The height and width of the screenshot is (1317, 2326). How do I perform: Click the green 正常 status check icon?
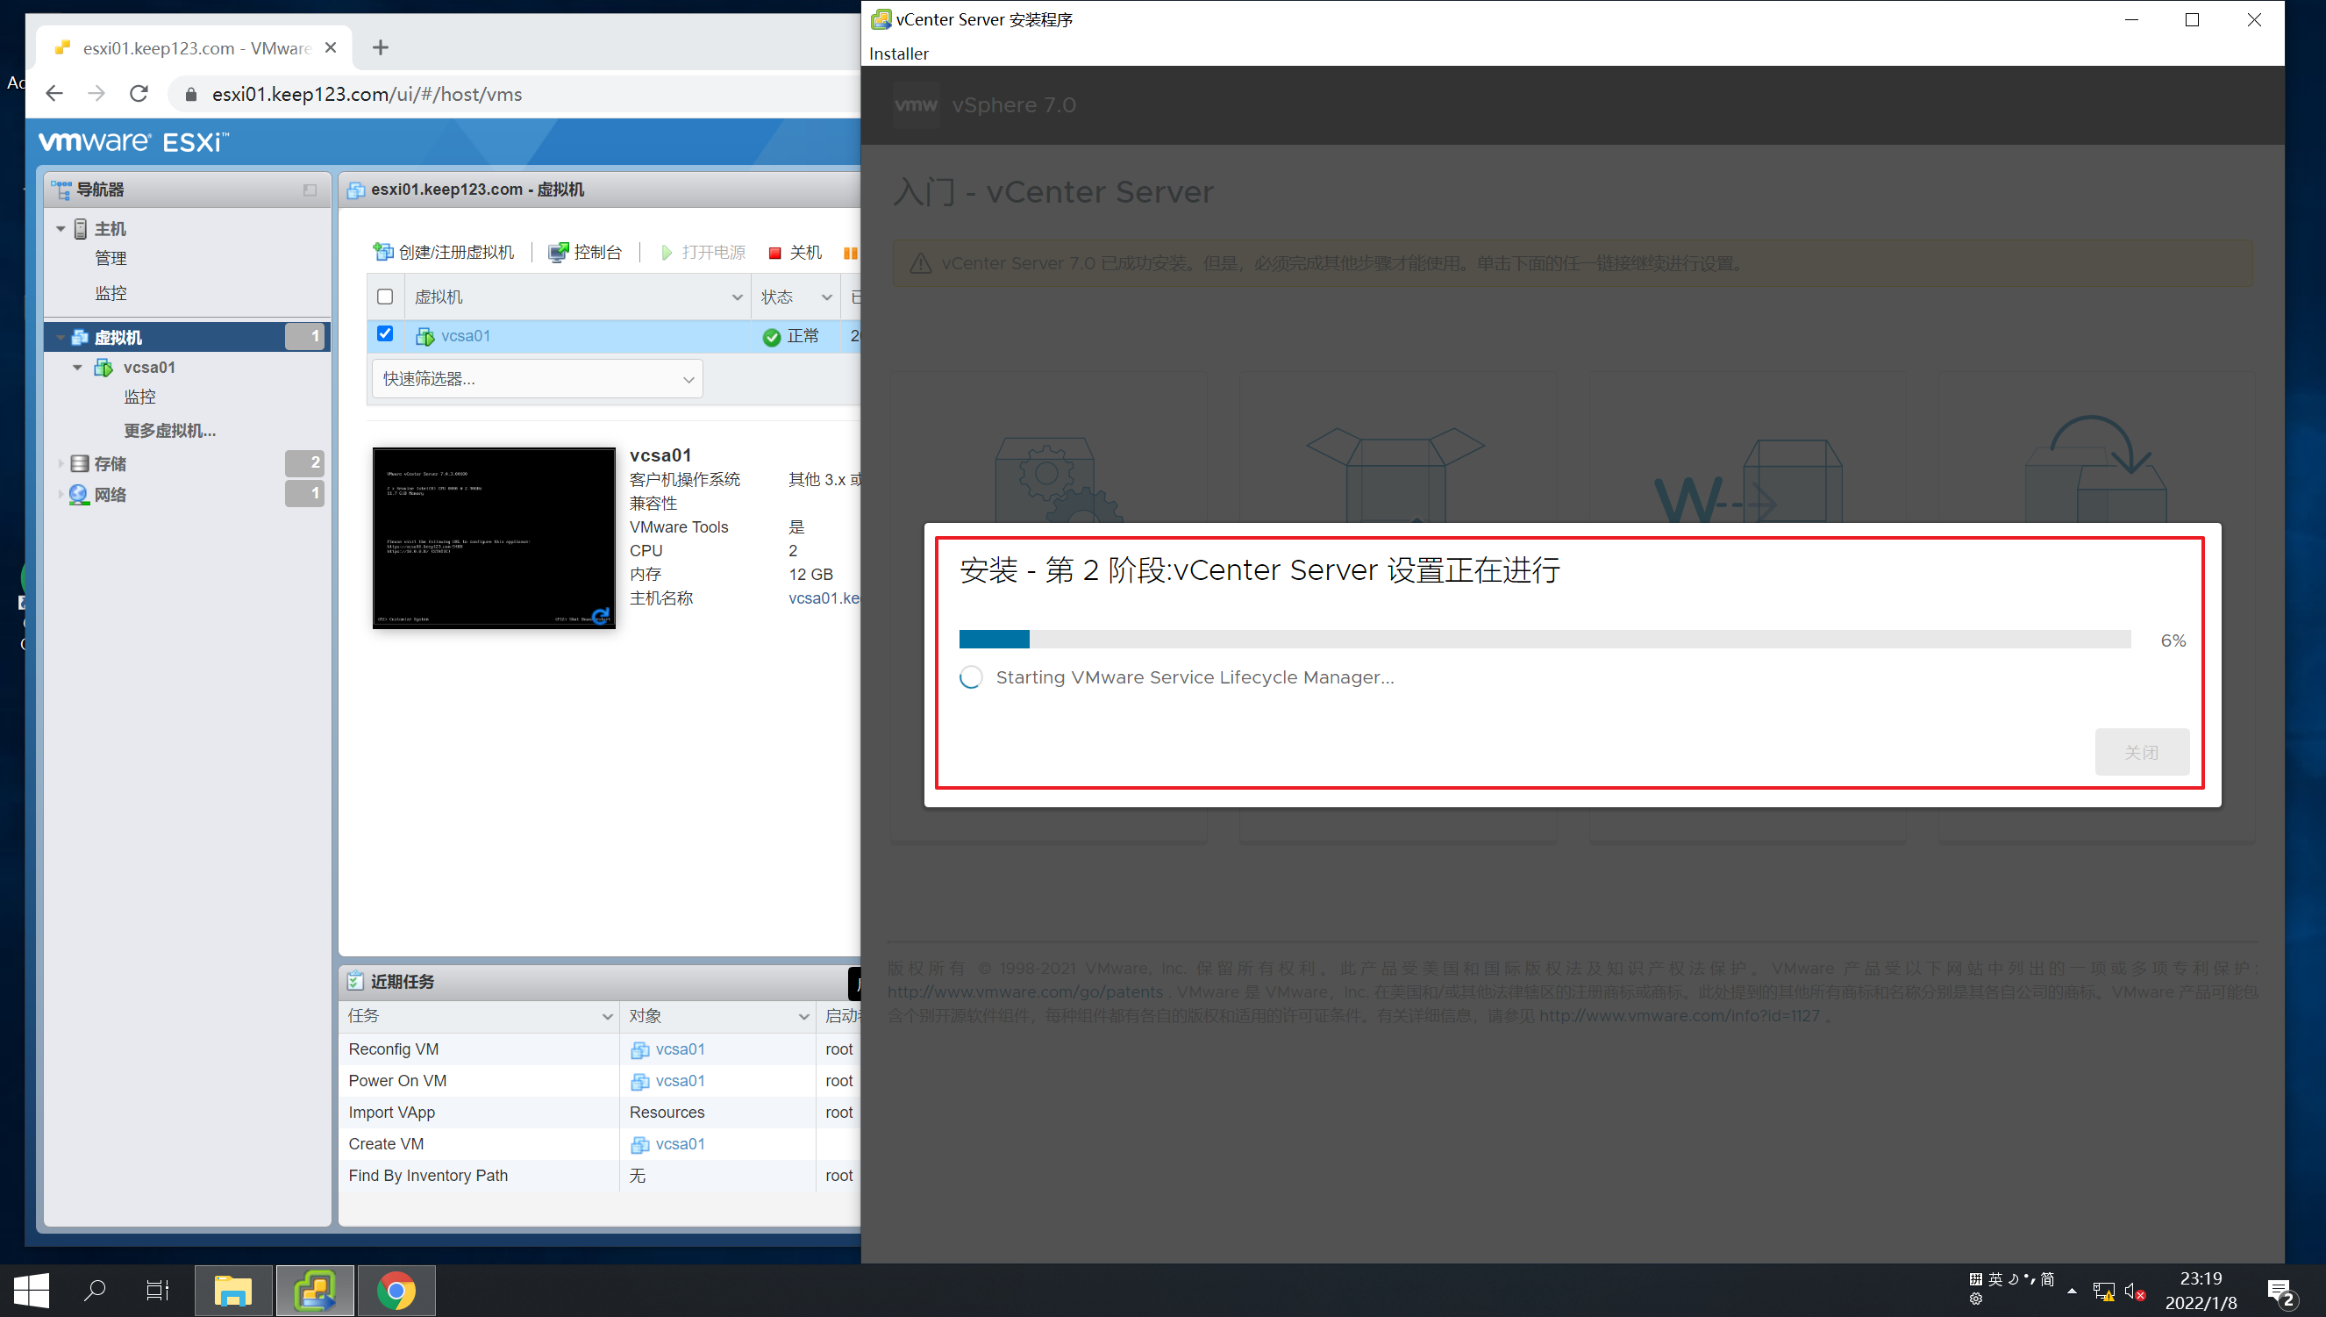pyautogui.click(x=772, y=336)
